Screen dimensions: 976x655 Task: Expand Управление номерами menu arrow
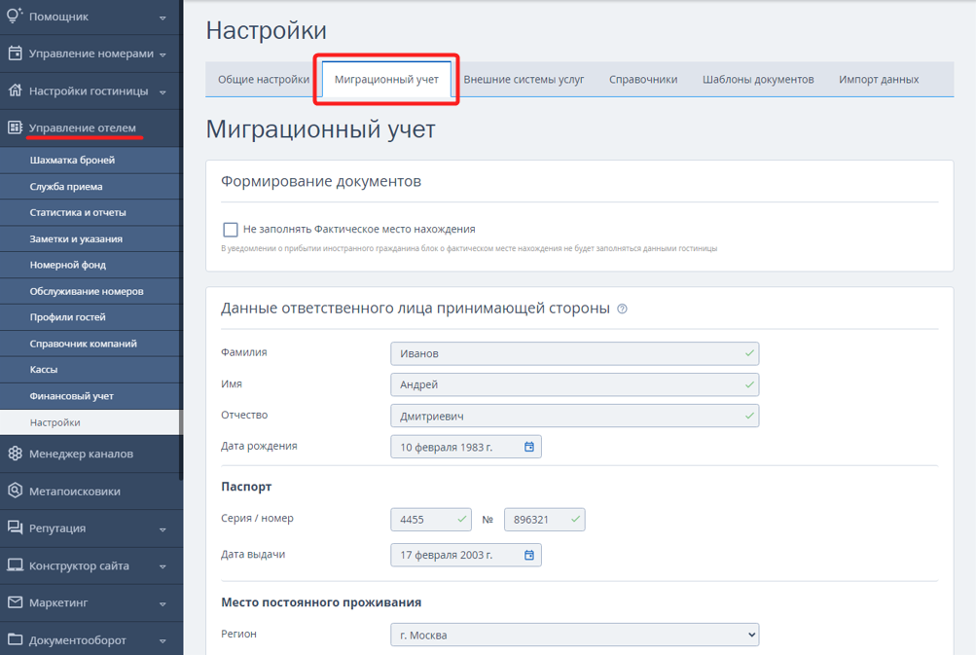pyautogui.click(x=163, y=55)
